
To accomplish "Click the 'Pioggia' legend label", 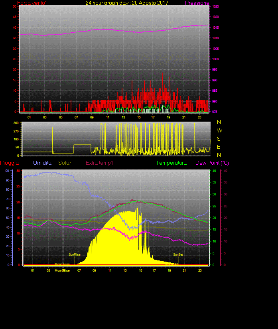I will [10, 163].
